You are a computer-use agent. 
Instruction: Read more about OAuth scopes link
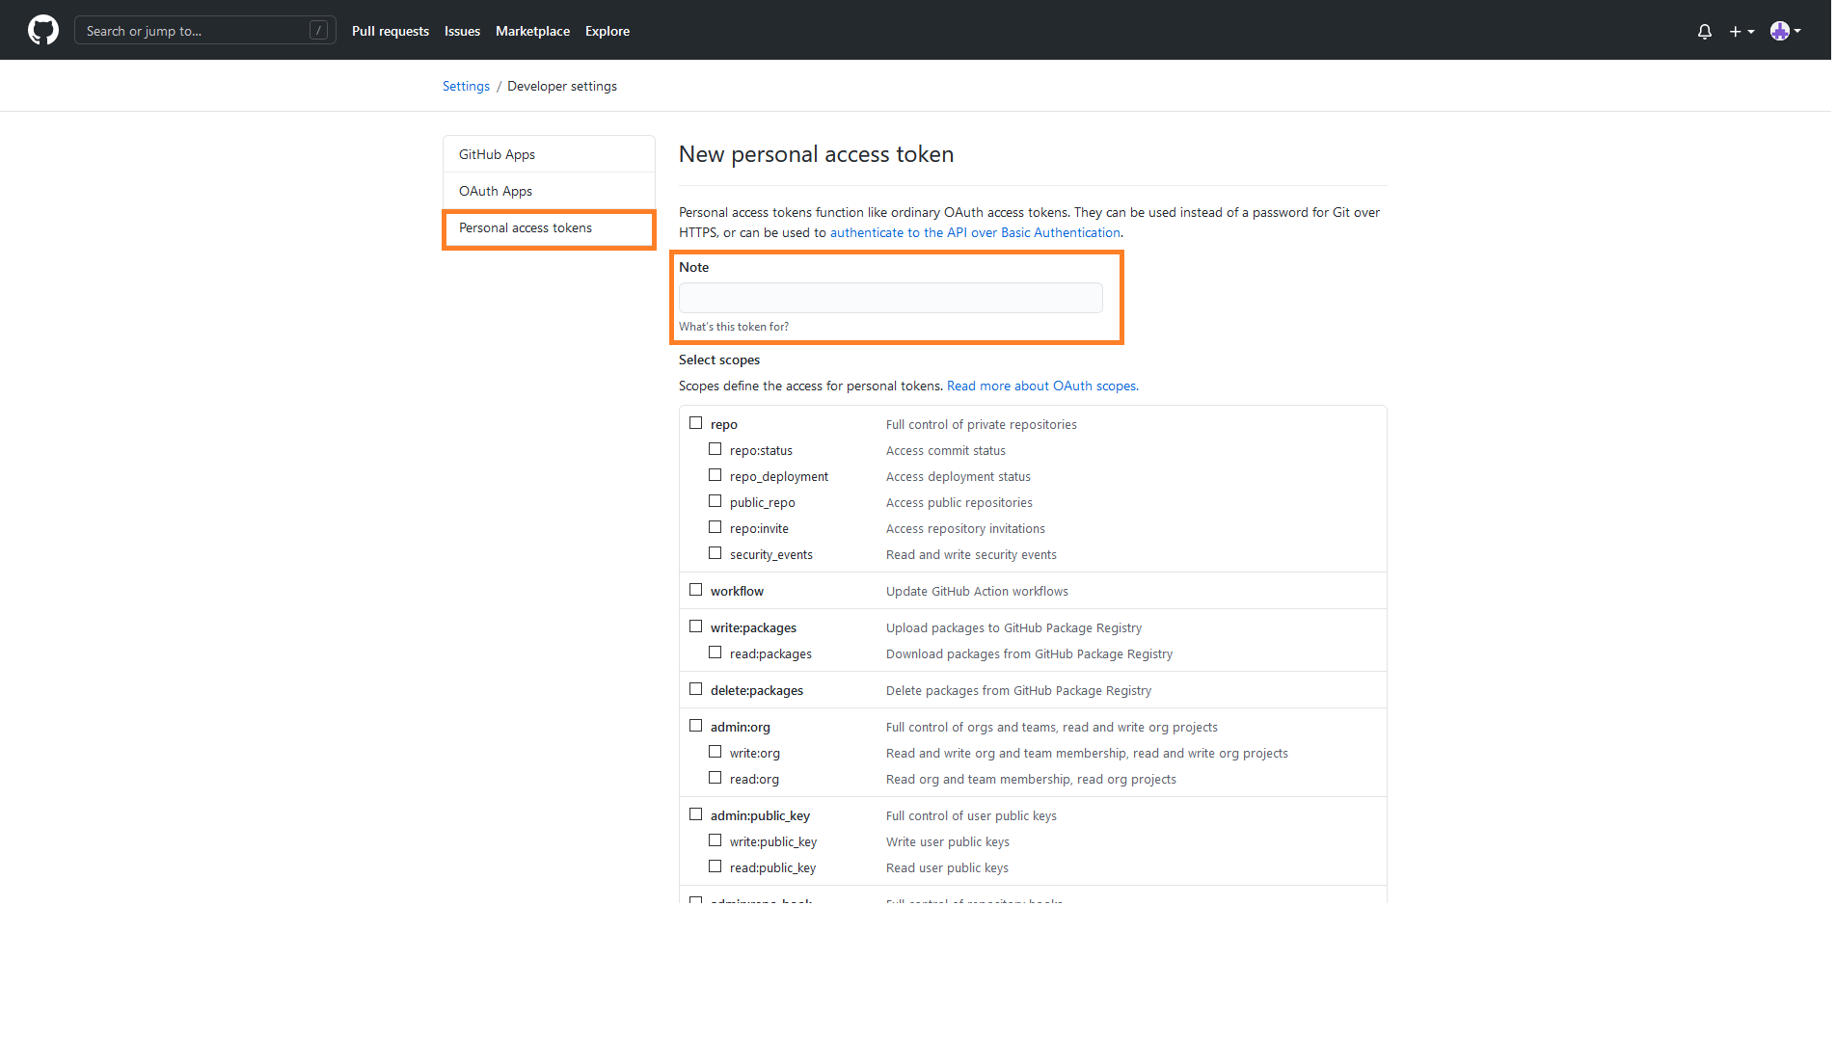pos(1041,386)
